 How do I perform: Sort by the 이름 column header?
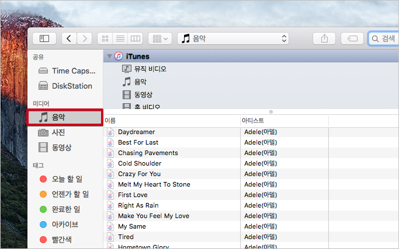[172, 121]
